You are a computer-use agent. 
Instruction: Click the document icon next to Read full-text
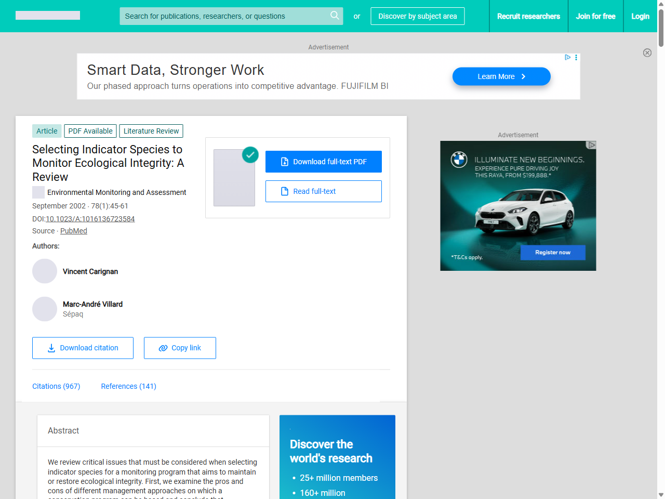(285, 191)
